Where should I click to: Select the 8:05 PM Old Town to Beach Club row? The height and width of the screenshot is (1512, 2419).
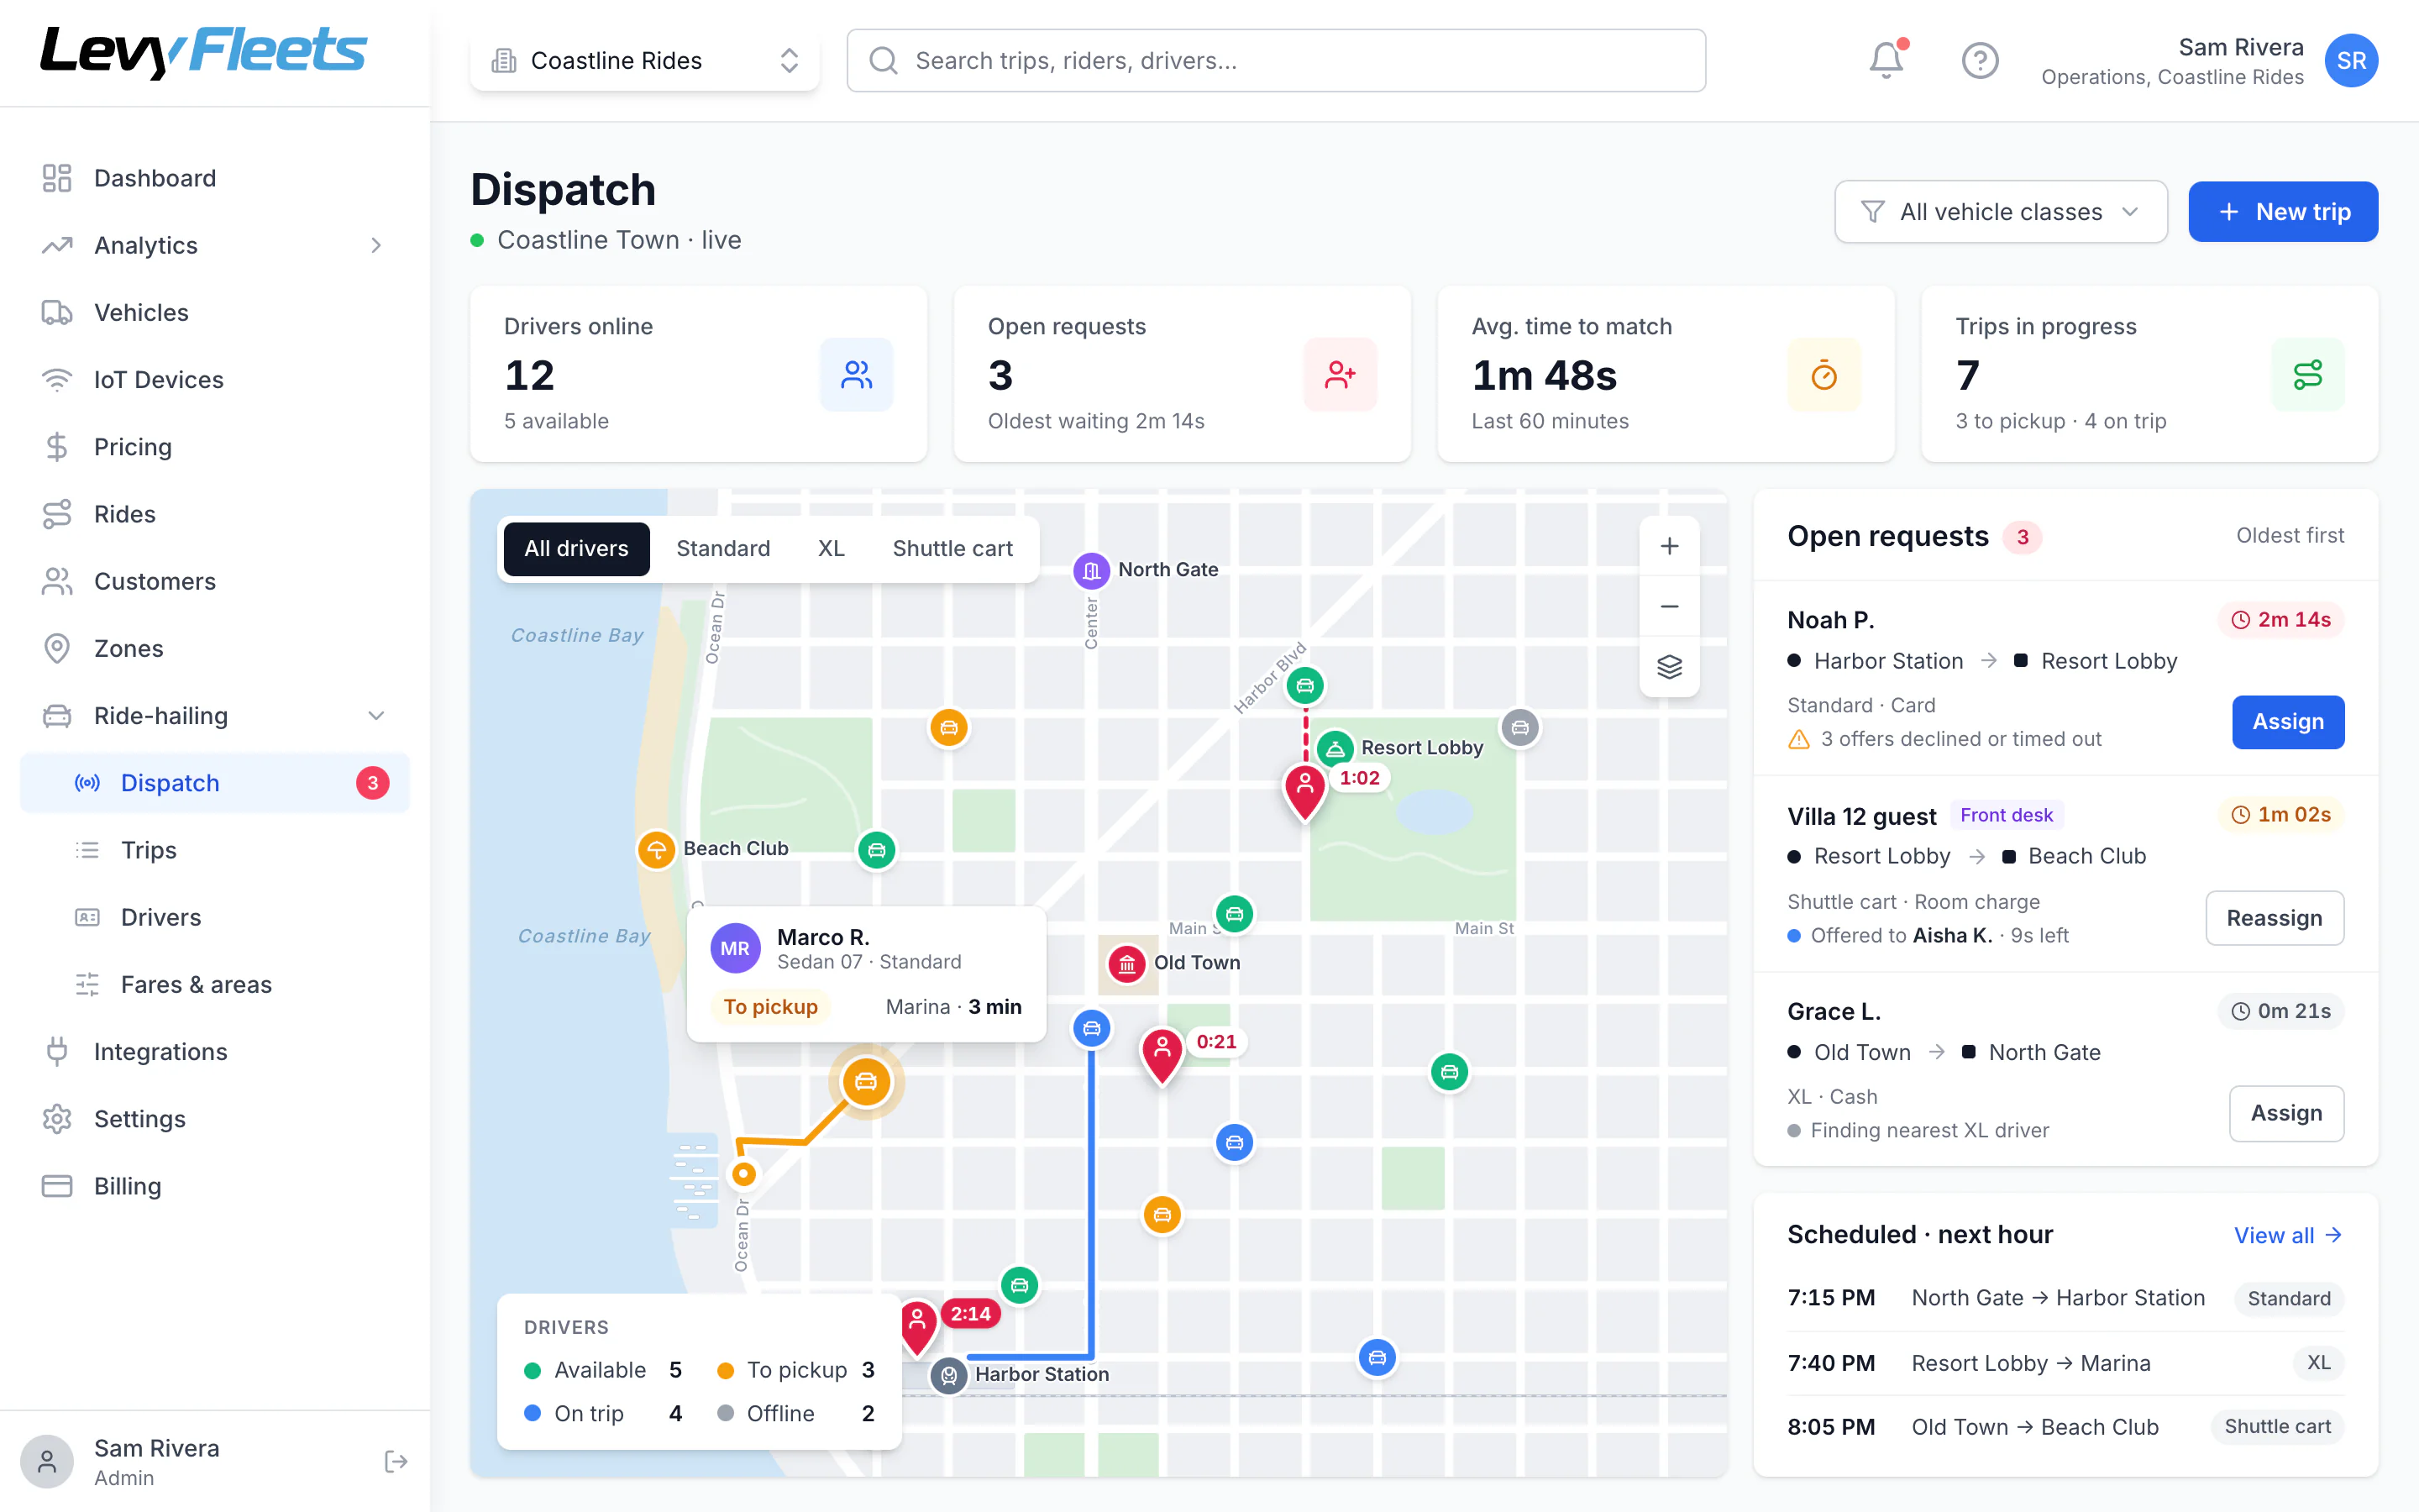2065,1427
